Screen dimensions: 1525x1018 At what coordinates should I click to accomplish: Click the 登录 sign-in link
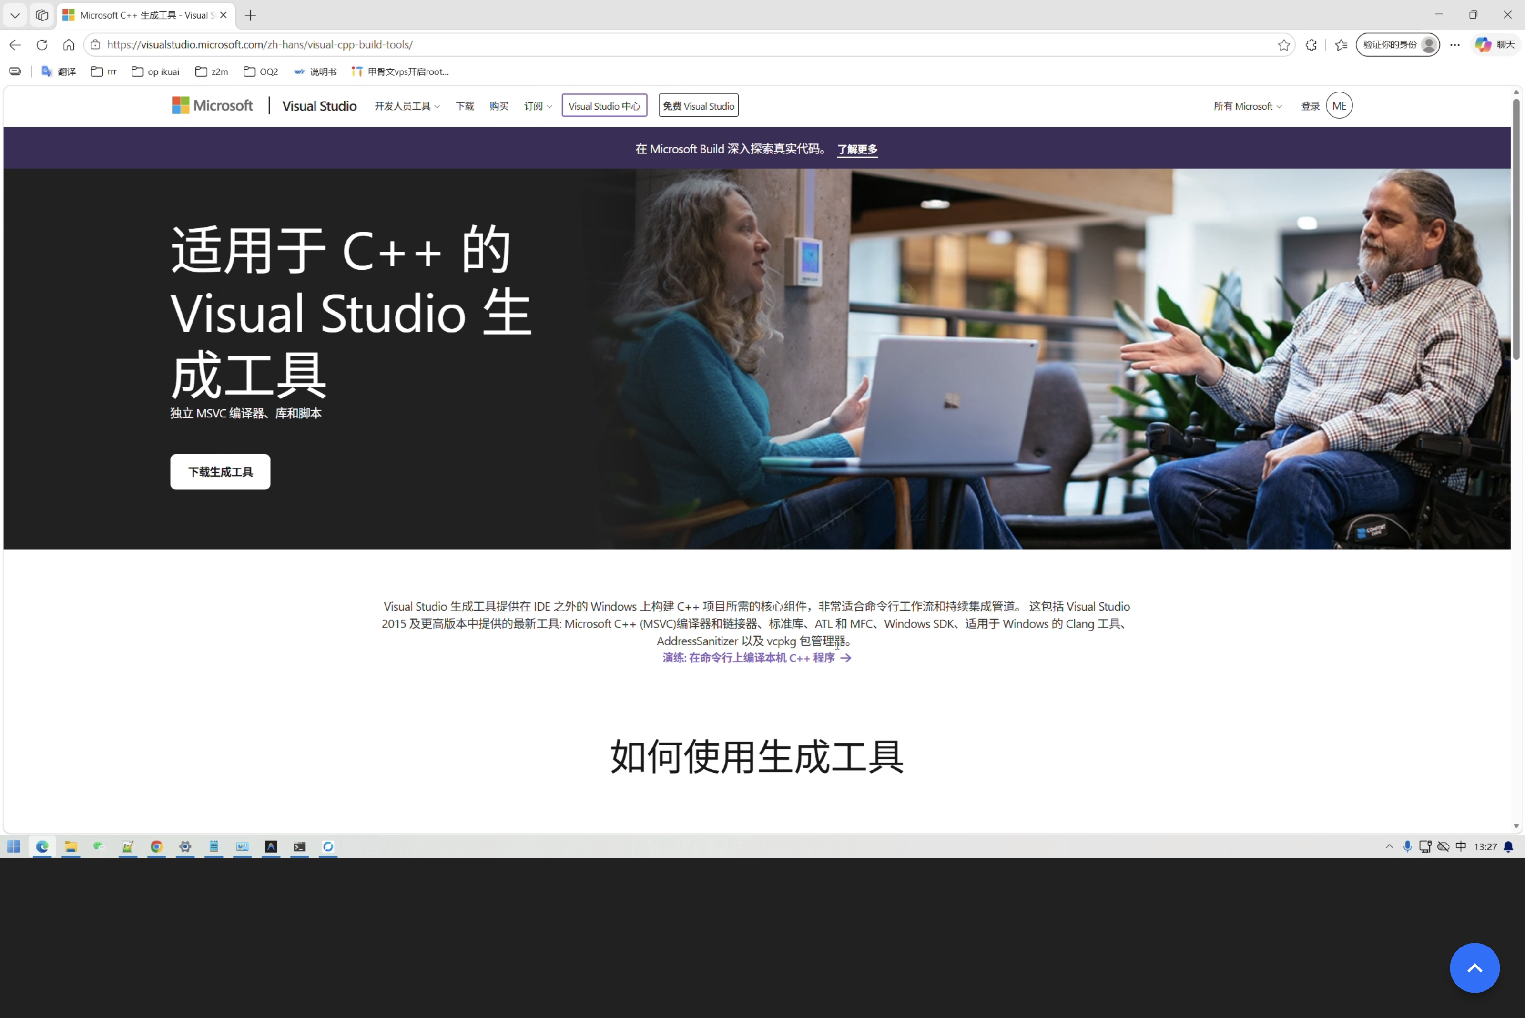(1310, 106)
